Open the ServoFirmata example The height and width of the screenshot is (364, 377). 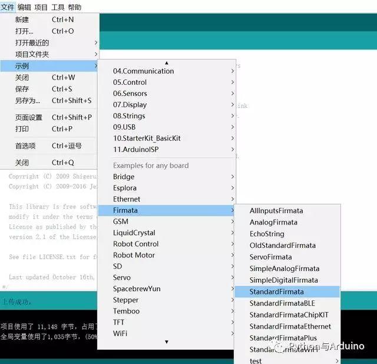click(287, 257)
